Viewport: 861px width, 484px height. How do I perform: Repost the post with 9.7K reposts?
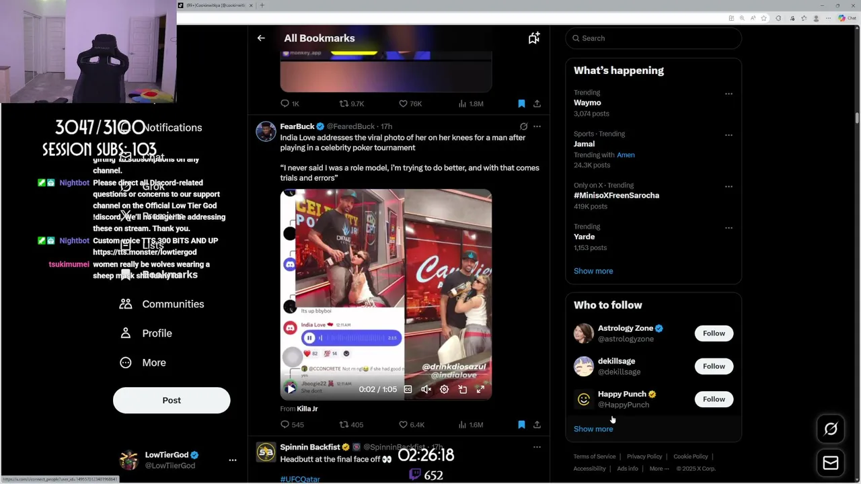click(x=352, y=104)
